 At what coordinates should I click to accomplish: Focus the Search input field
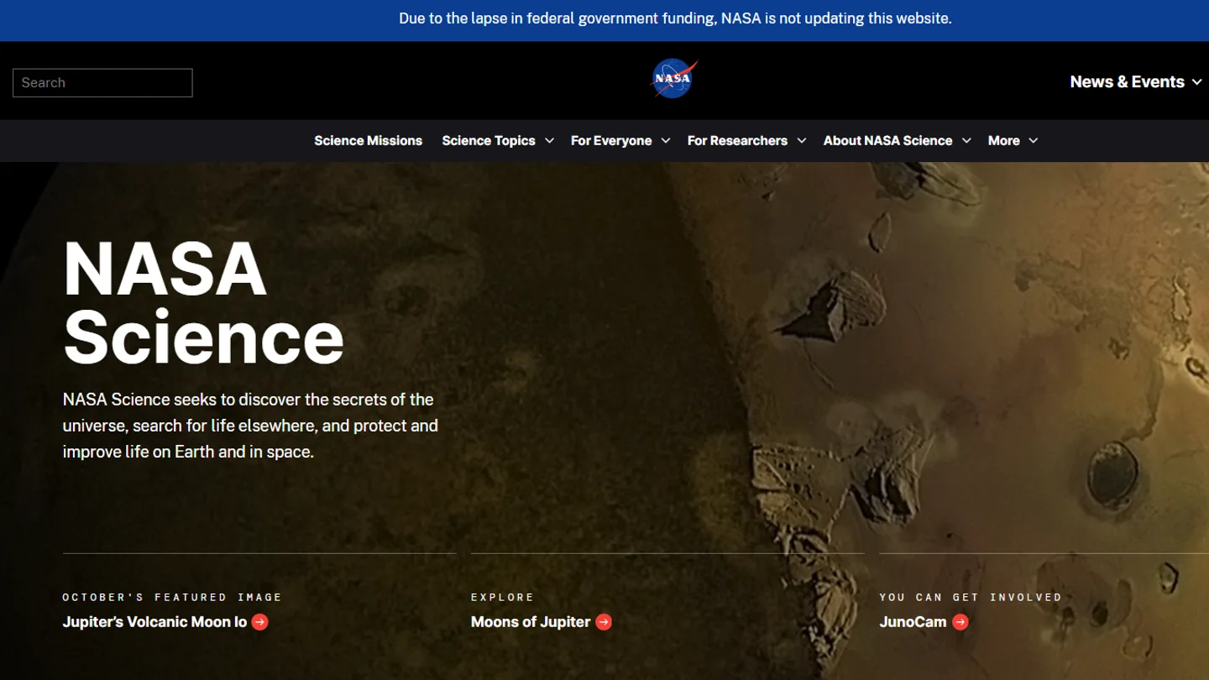[x=102, y=83]
